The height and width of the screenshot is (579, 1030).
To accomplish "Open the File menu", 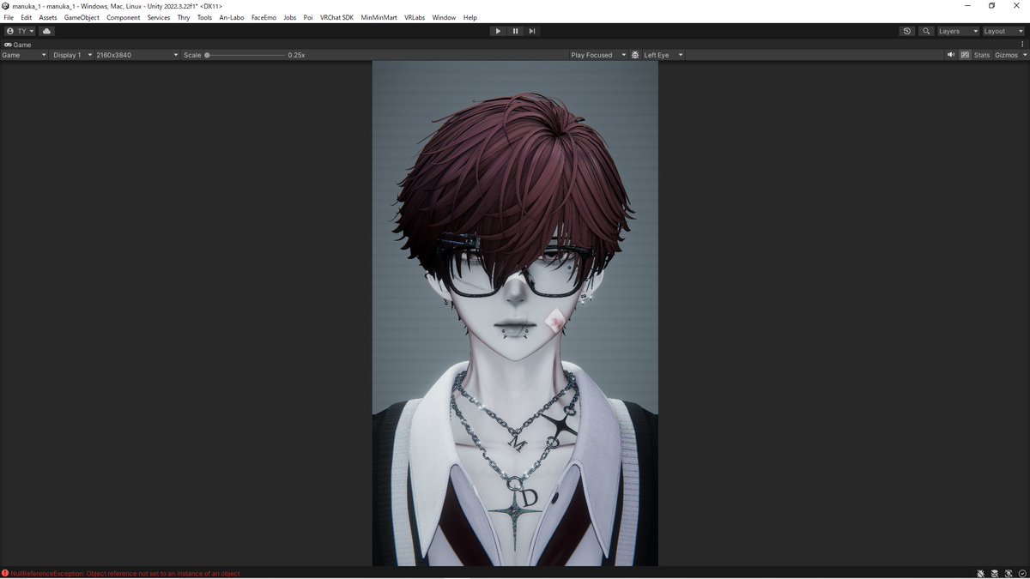I will pyautogui.click(x=9, y=17).
